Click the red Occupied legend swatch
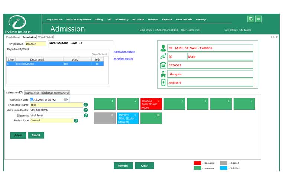283x185 pixels. pyautogui.click(x=198, y=163)
